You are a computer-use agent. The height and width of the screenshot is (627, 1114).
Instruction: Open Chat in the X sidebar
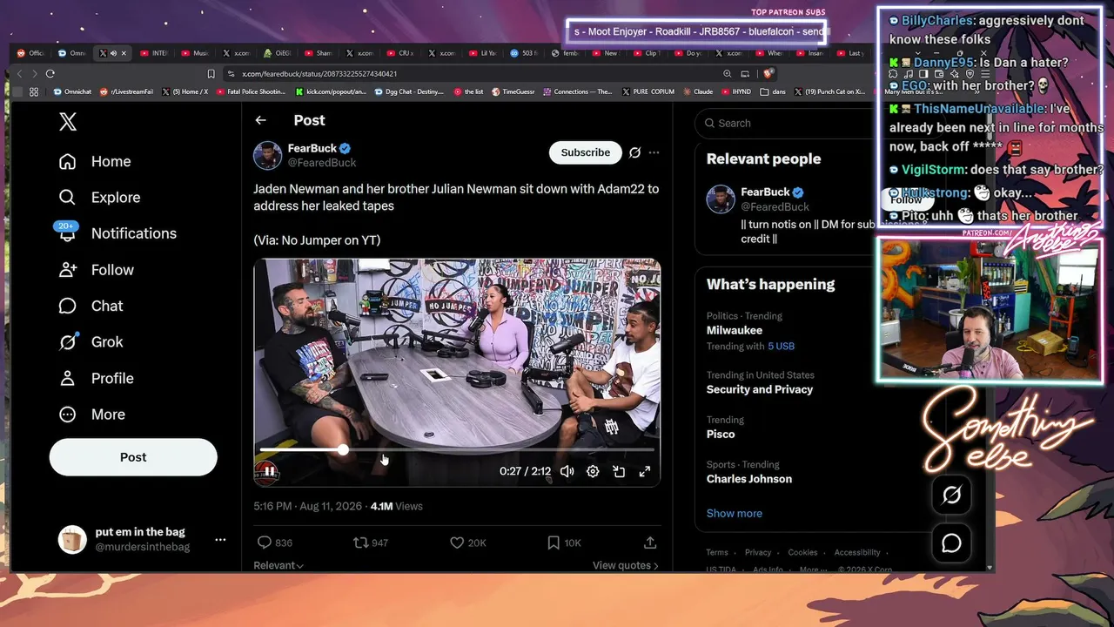click(x=91, y=306)
